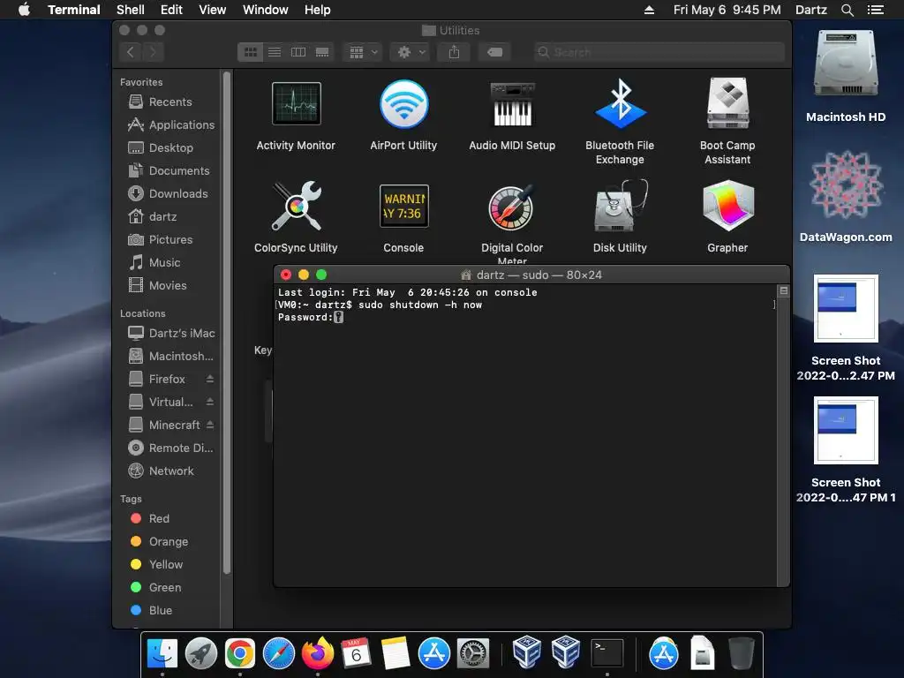
Task: Select Desktop in Finder sidebar
Action: [x=161, y=148]
